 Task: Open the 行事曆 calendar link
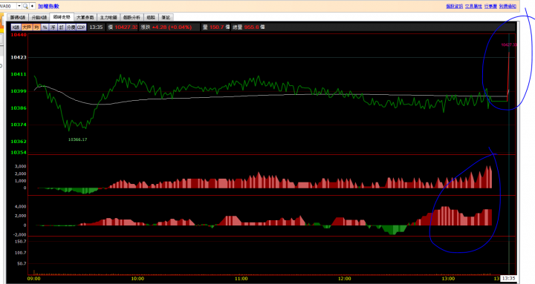(x=490, y=6)
